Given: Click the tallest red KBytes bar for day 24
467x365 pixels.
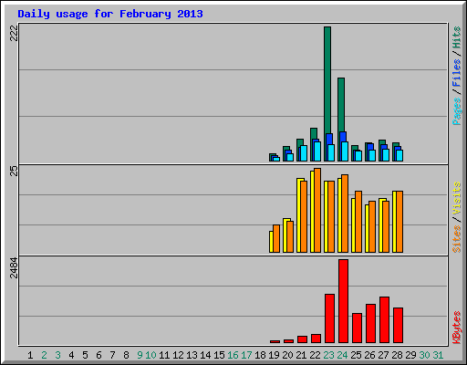Looking at the screenshot, I should (x=343, y=301).
